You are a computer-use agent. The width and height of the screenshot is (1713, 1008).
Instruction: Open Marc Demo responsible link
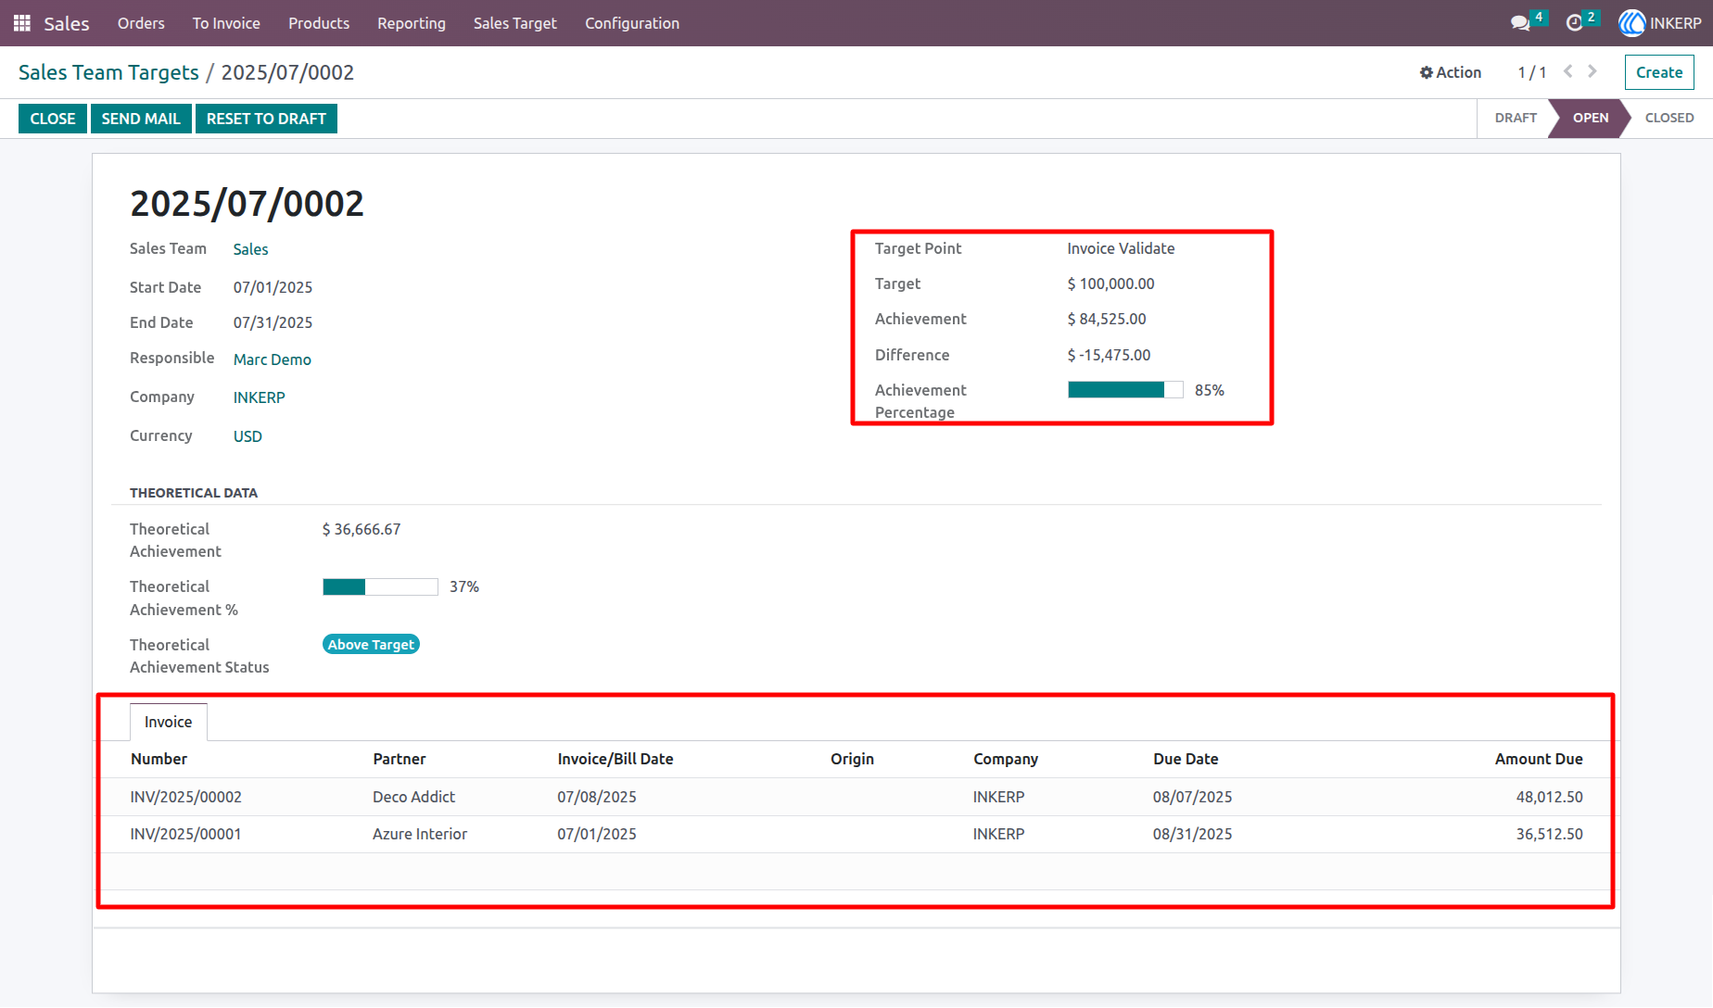pos(273,359)
